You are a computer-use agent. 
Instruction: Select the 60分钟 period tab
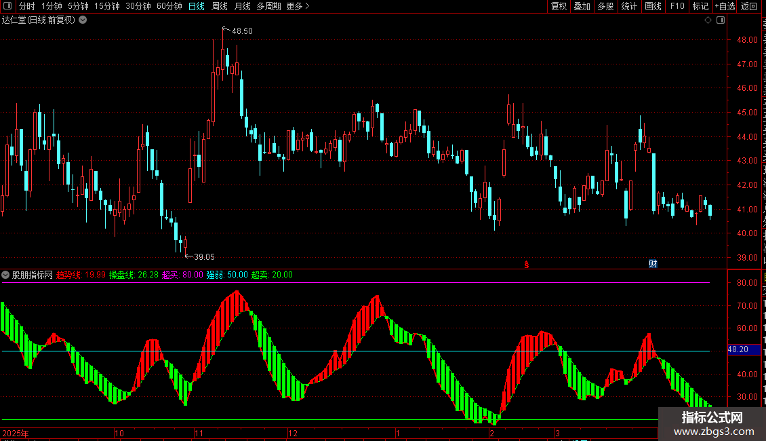click(169, 6)
